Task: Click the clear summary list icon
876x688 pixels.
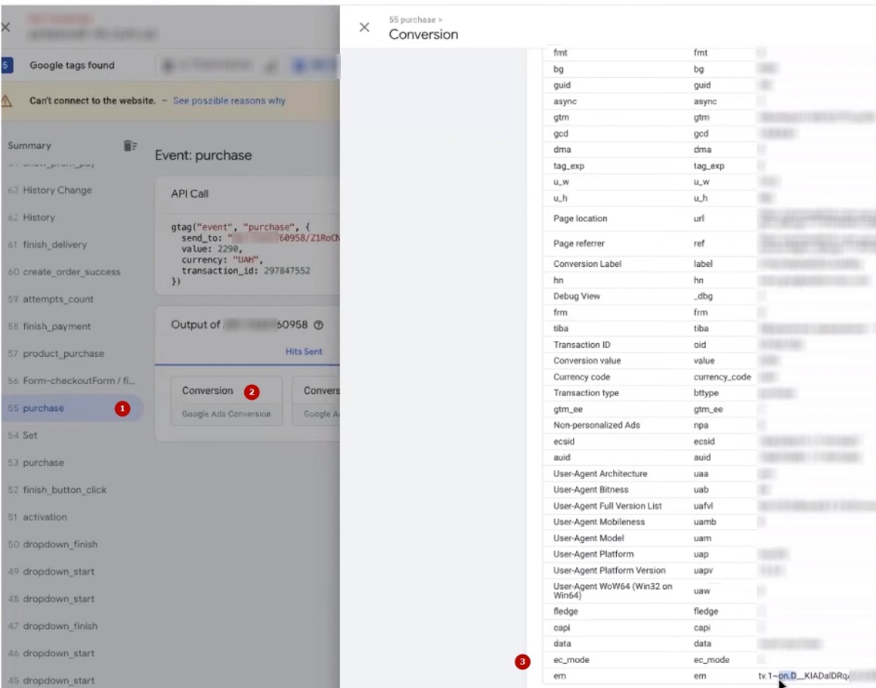Action: (130, 146)
